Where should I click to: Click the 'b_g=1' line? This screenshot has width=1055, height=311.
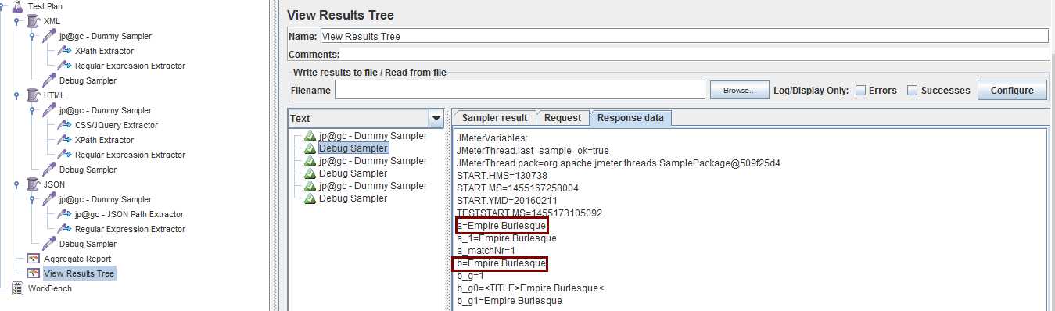click(470, 276)
